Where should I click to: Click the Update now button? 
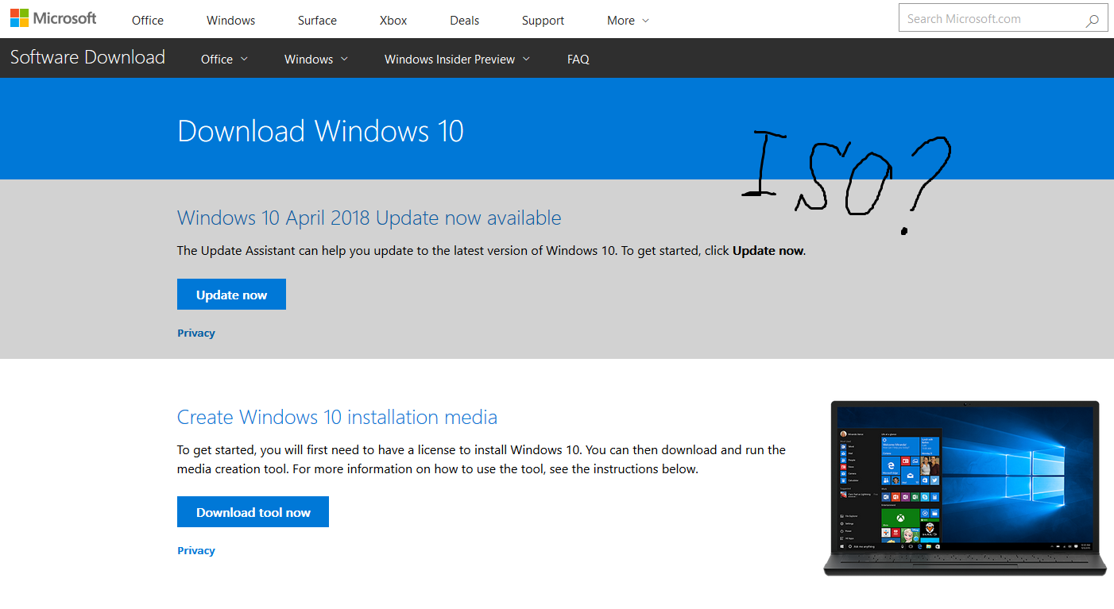click(231, 294)
